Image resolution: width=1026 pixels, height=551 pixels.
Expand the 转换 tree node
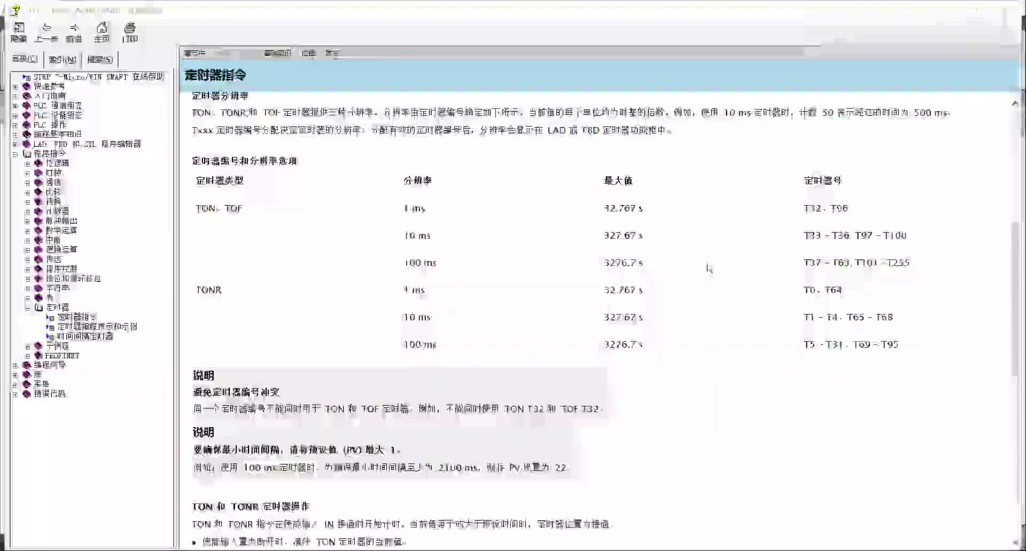(x=27, y=202)
